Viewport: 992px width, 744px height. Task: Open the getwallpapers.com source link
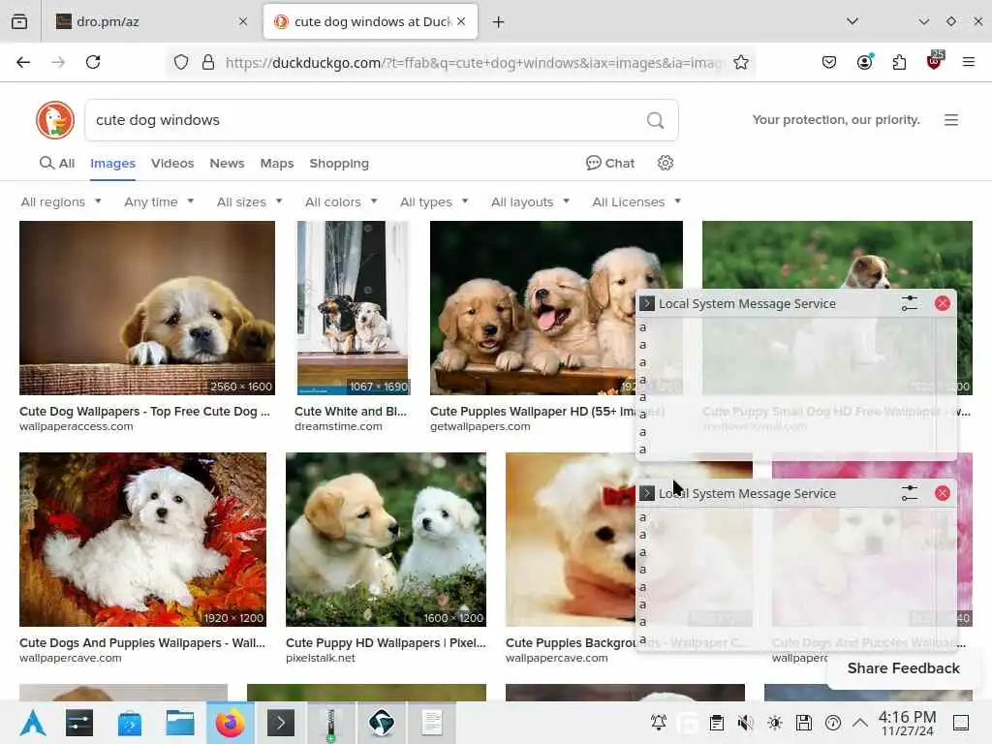[480, 426]
